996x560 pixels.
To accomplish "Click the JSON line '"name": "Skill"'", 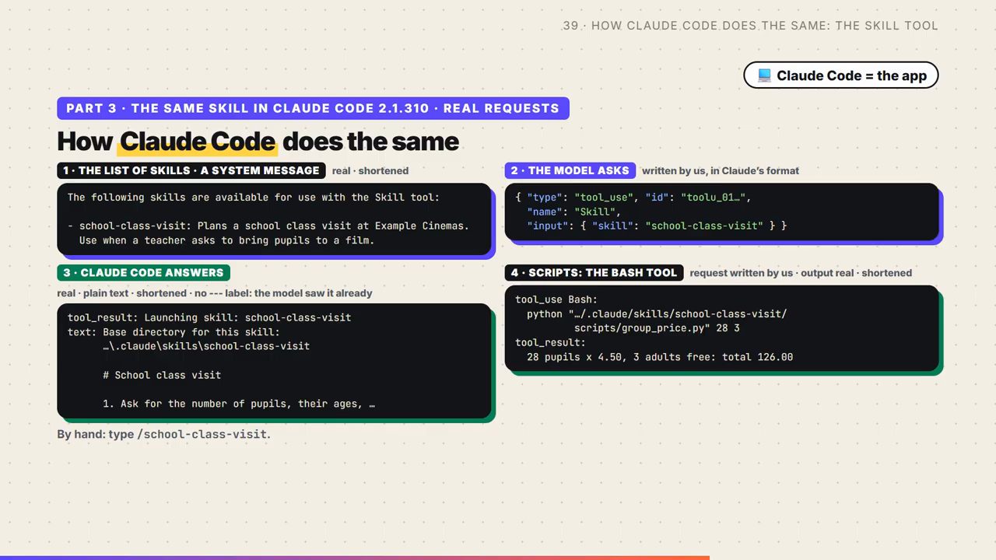I will tap(573, 212).
